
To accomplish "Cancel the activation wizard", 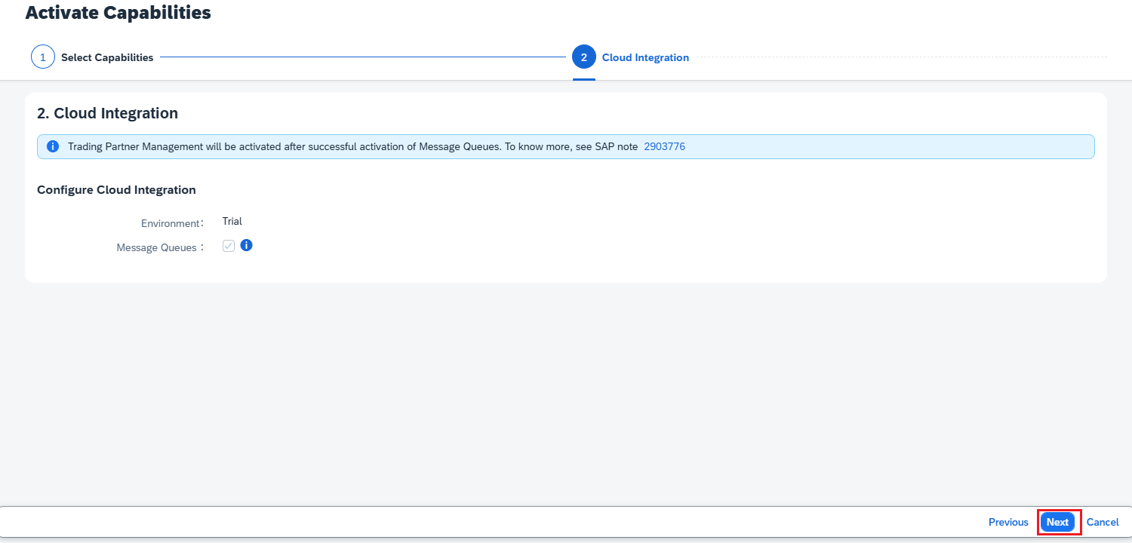I will click(1103, 522).
